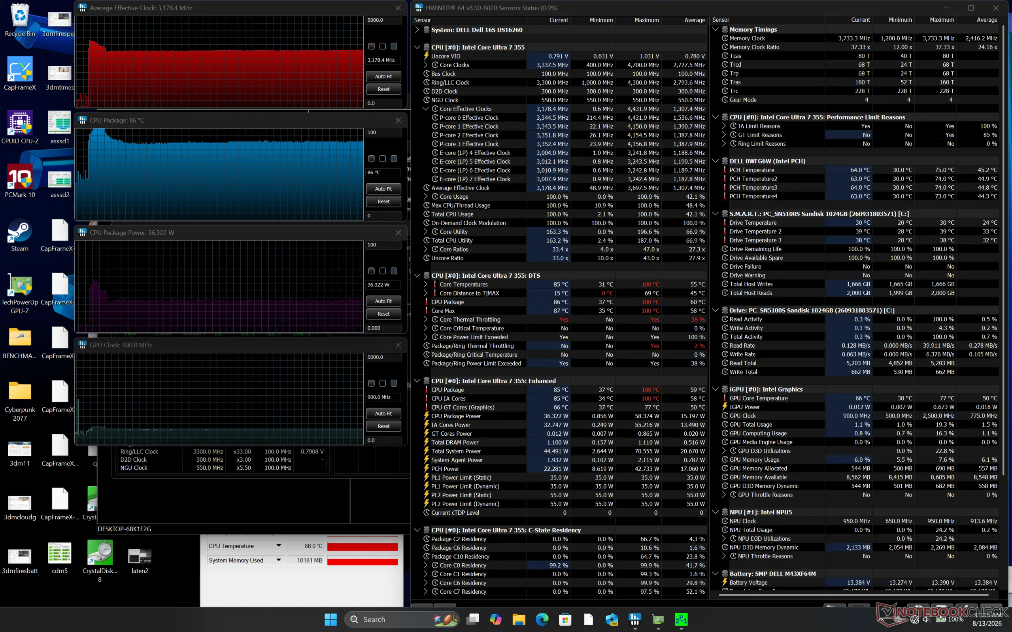Open Task View from the taskbar
The image size is (1012, 632).
[x=472, y=619]
